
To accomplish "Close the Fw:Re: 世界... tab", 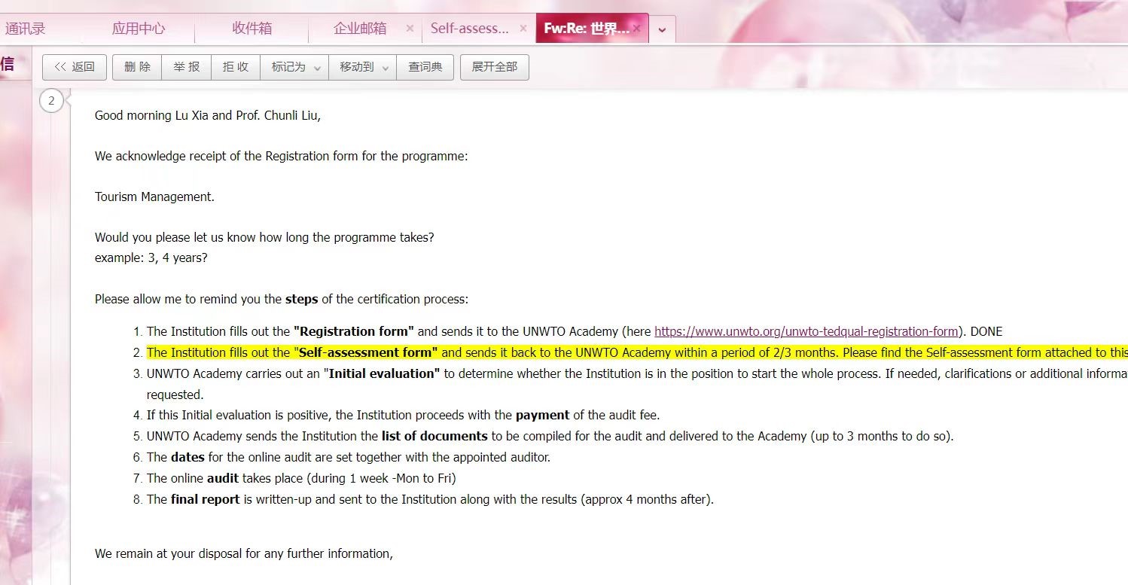I will pos(636,28).
